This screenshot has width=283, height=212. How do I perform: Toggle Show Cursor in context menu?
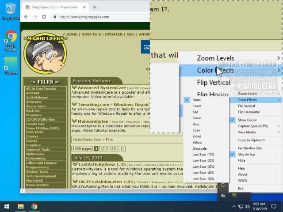pos(256,120)
